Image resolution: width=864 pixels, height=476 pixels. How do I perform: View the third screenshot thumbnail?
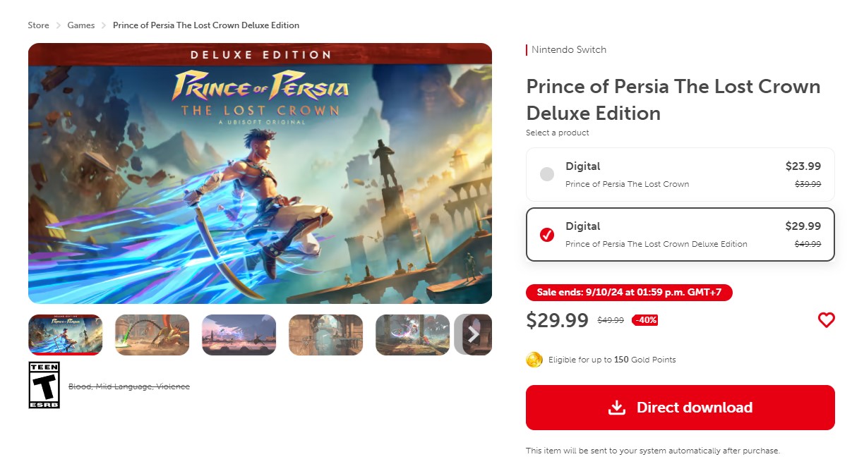tap(239, 334)
